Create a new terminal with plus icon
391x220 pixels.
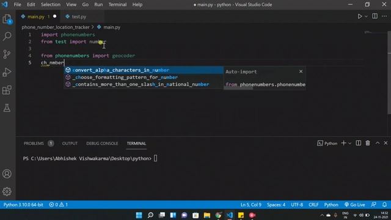[x=343, y=143]
